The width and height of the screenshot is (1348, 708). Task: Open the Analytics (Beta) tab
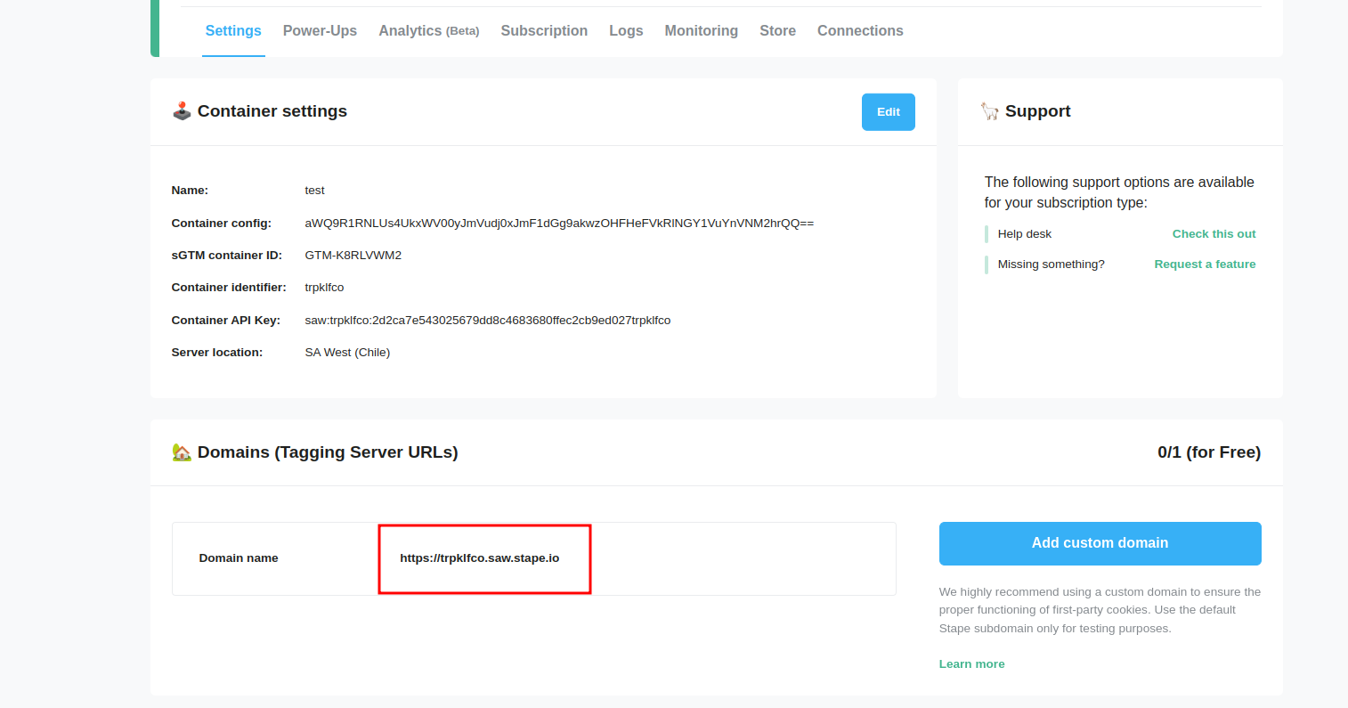click(428, 30)
